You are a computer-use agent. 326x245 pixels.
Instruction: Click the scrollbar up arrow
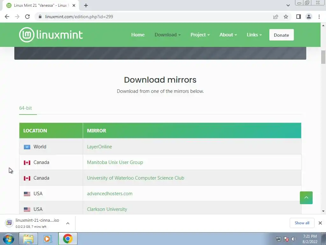pyautogui.click(x=323, y=26)
